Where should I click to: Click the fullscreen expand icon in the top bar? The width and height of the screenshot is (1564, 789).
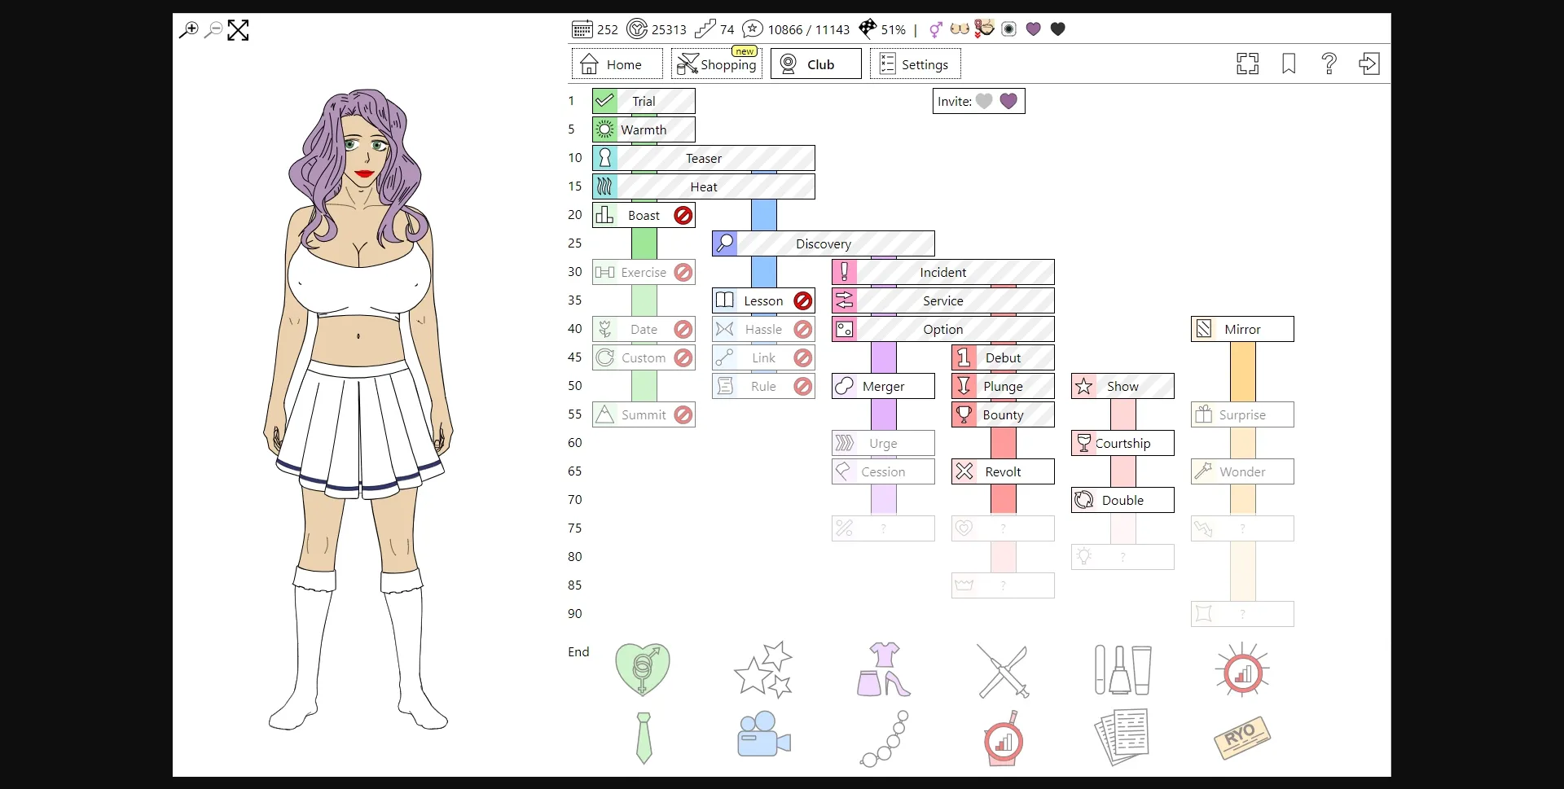click(1247, 64)
